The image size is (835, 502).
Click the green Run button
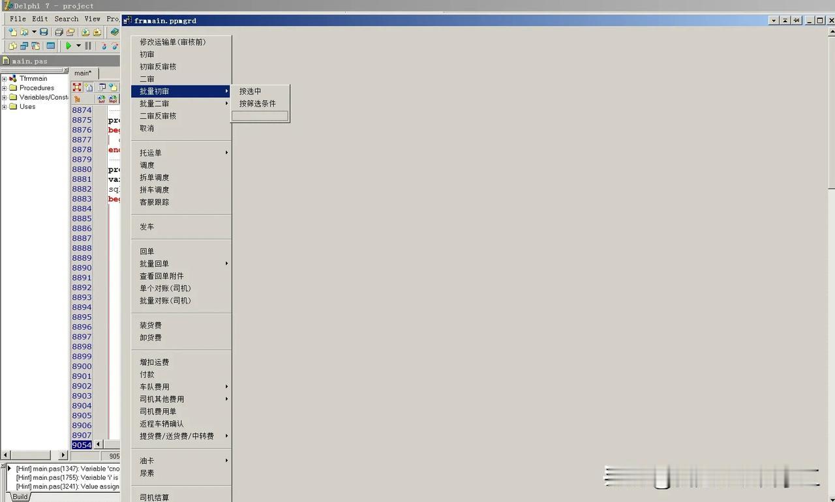(68, 46)
